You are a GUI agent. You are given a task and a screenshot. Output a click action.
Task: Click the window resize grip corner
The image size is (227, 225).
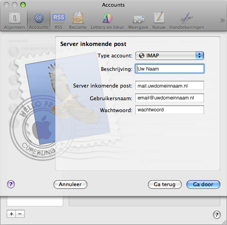(x=224, y=222)
